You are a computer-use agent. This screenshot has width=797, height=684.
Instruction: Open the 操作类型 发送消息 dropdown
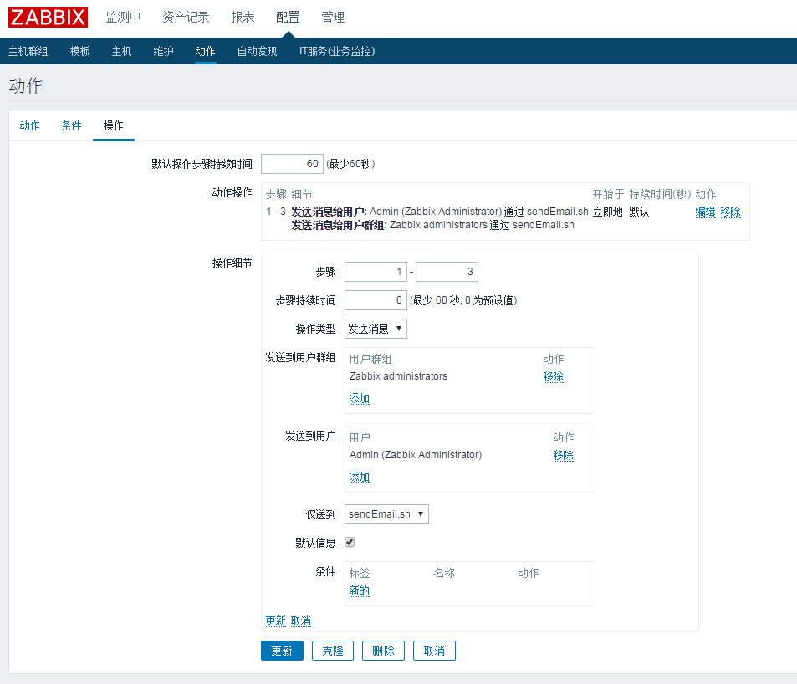376,329
